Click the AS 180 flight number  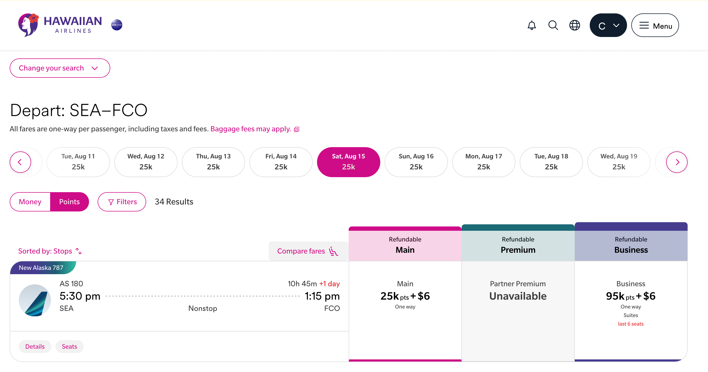coord(71,284)
